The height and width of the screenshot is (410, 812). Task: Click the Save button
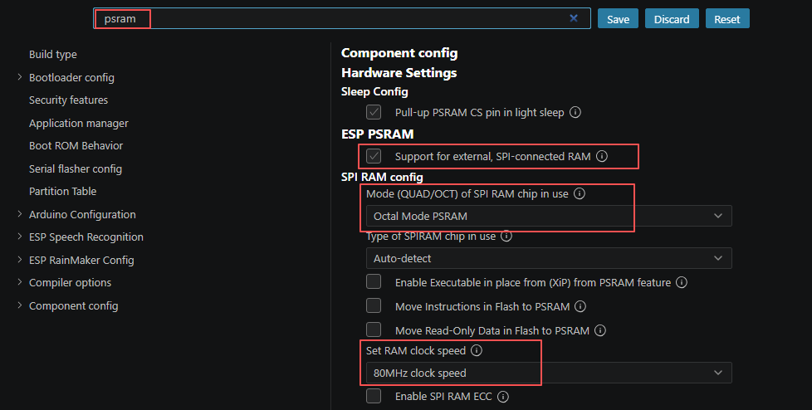coord(618,18)
